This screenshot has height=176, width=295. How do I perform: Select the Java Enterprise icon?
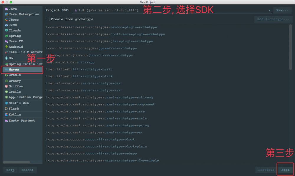(6, 14)
